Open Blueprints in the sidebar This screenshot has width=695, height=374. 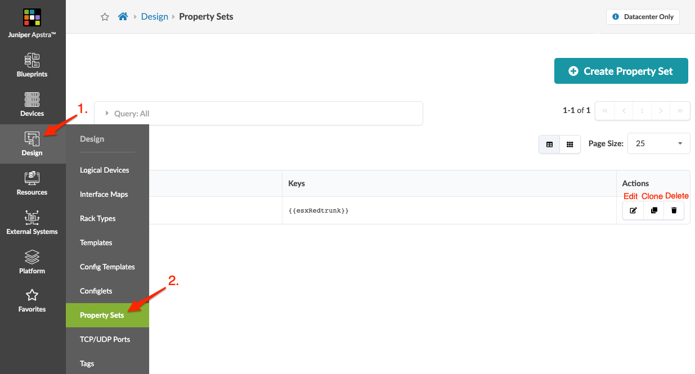(x=32, y=65)
